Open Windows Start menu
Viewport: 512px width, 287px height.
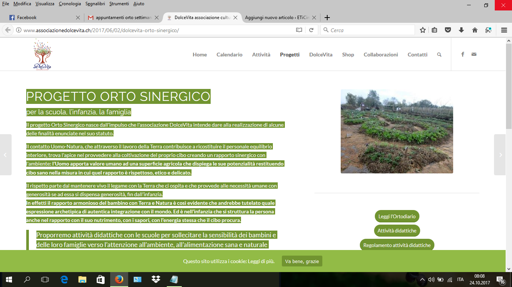point(9,280)
